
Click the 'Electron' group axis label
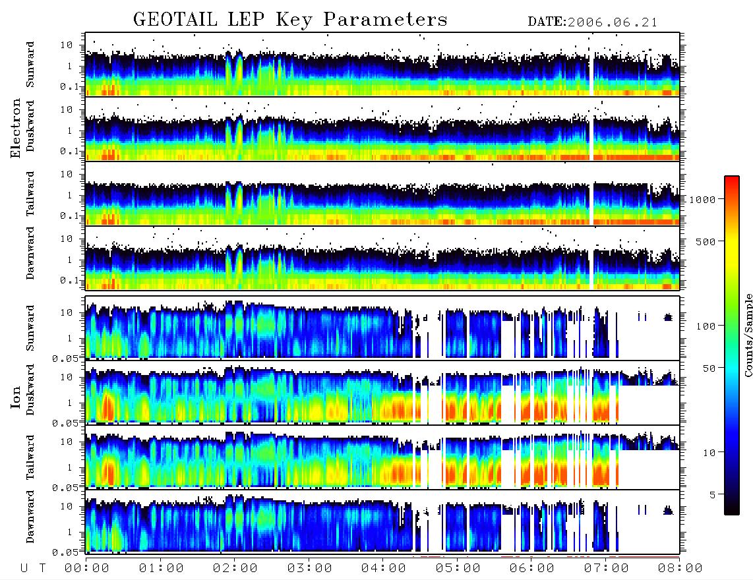tap(15, 128)
